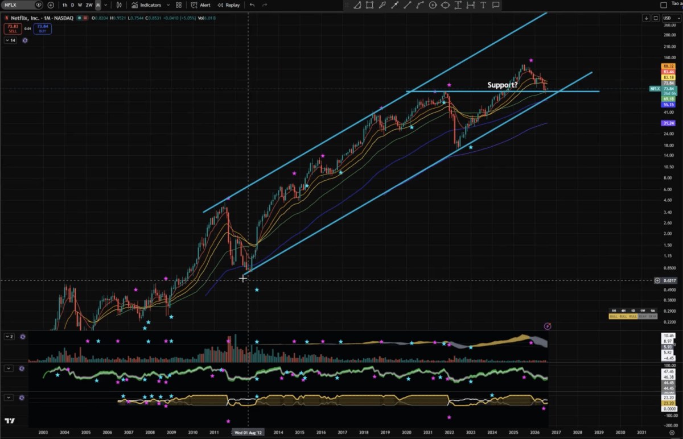Click the Wed 01 Aug '12 date label
The height and width of the screenshot is (439, 683).
[x=249, y=432]
